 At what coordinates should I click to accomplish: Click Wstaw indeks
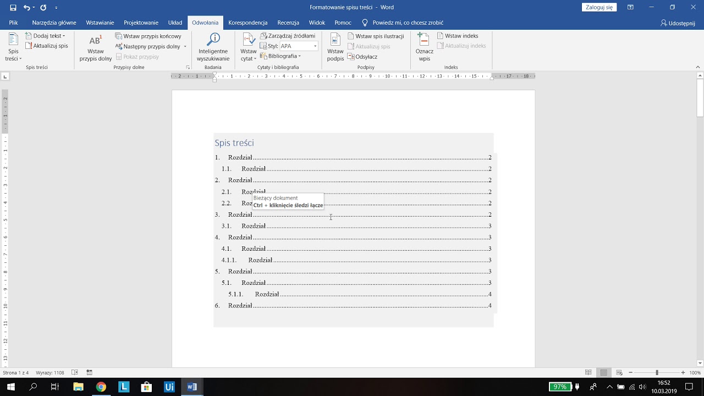tap(458, 36)
